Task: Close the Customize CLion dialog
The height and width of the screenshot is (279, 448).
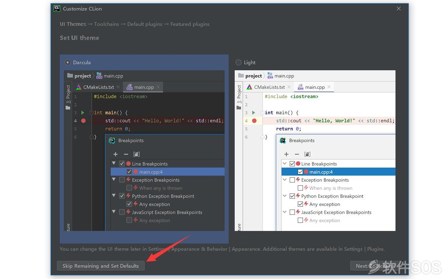Action: pyautogui.click(x=399, y=8)
